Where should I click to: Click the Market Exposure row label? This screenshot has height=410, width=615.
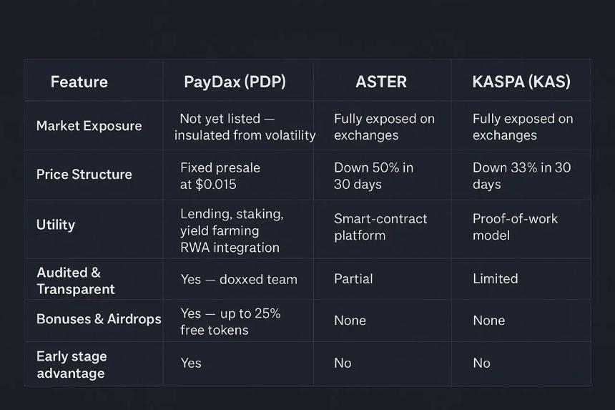click(x=89, y=126)
